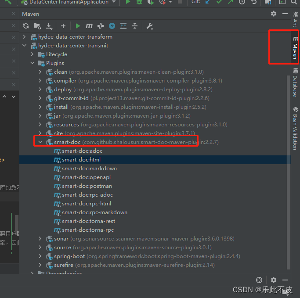Expand the resources plugin node
The image size is (300, 298).
tap(40, 125)
